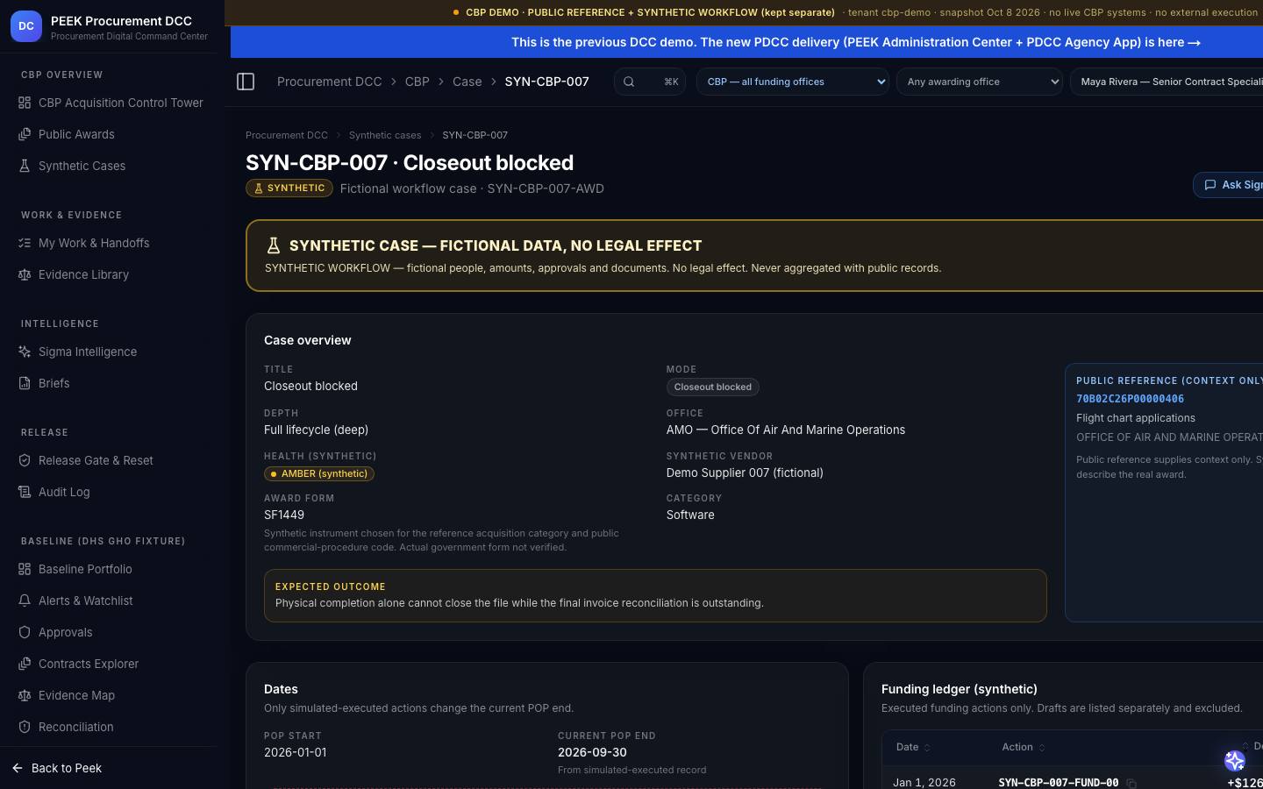Sort the funding ledger by Date
1263x789 pixels.
[x=913, y=747]
